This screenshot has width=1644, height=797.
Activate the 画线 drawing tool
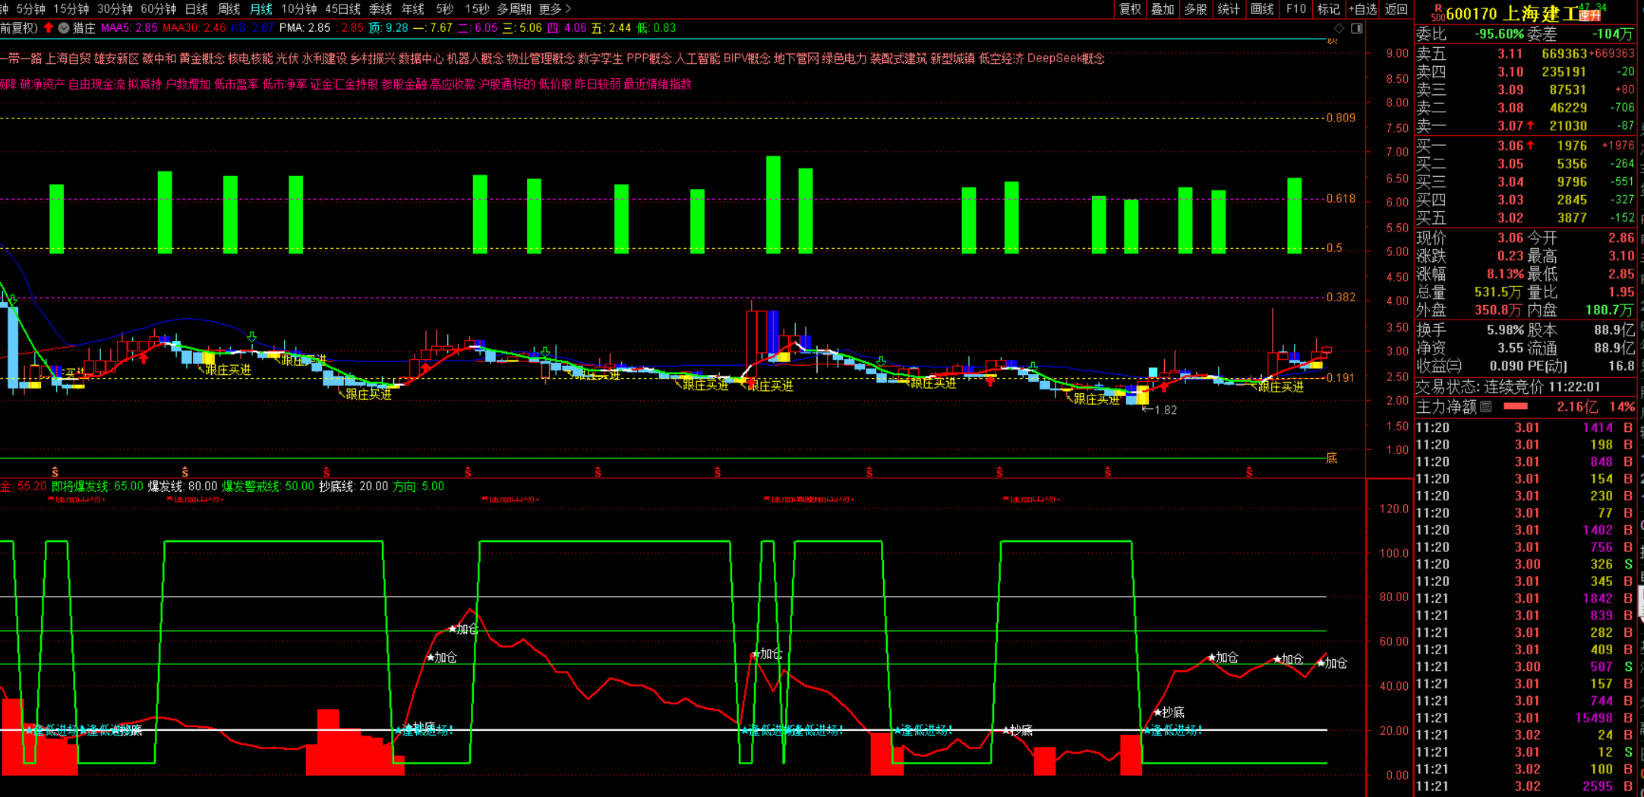pyautogui.click(x=1262, y=9)
